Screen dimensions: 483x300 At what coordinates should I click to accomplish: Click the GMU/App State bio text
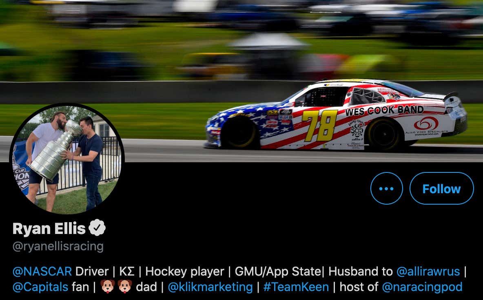[x=277, y=271]
